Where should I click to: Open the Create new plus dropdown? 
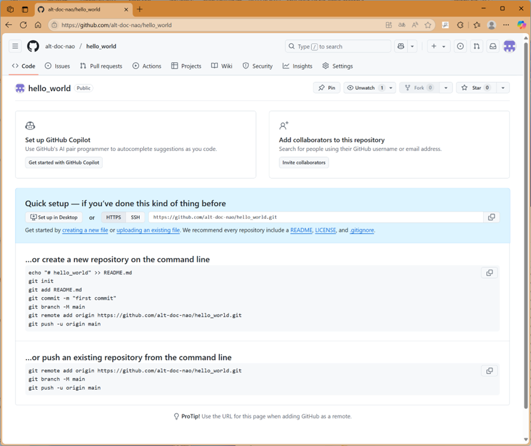click(x=438, y=46)
